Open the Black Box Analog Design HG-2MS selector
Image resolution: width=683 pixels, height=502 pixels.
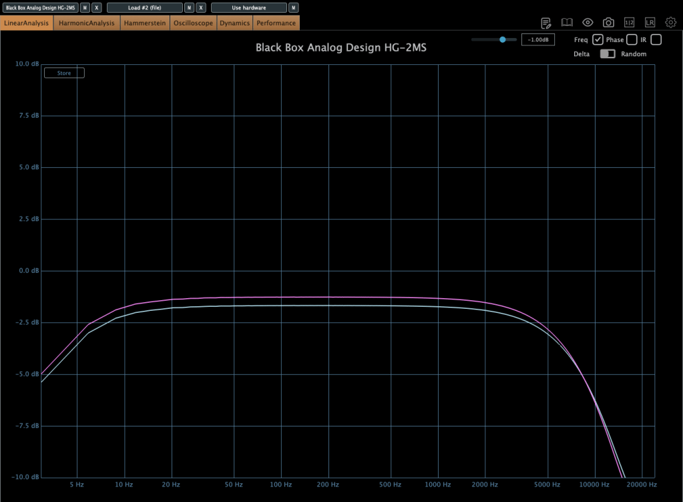point(40,8)
